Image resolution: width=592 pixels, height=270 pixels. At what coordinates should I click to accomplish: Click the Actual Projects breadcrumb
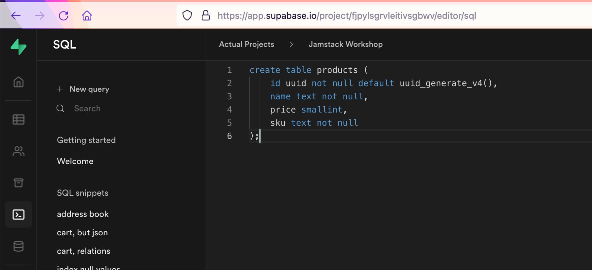[x=246, y=44]
